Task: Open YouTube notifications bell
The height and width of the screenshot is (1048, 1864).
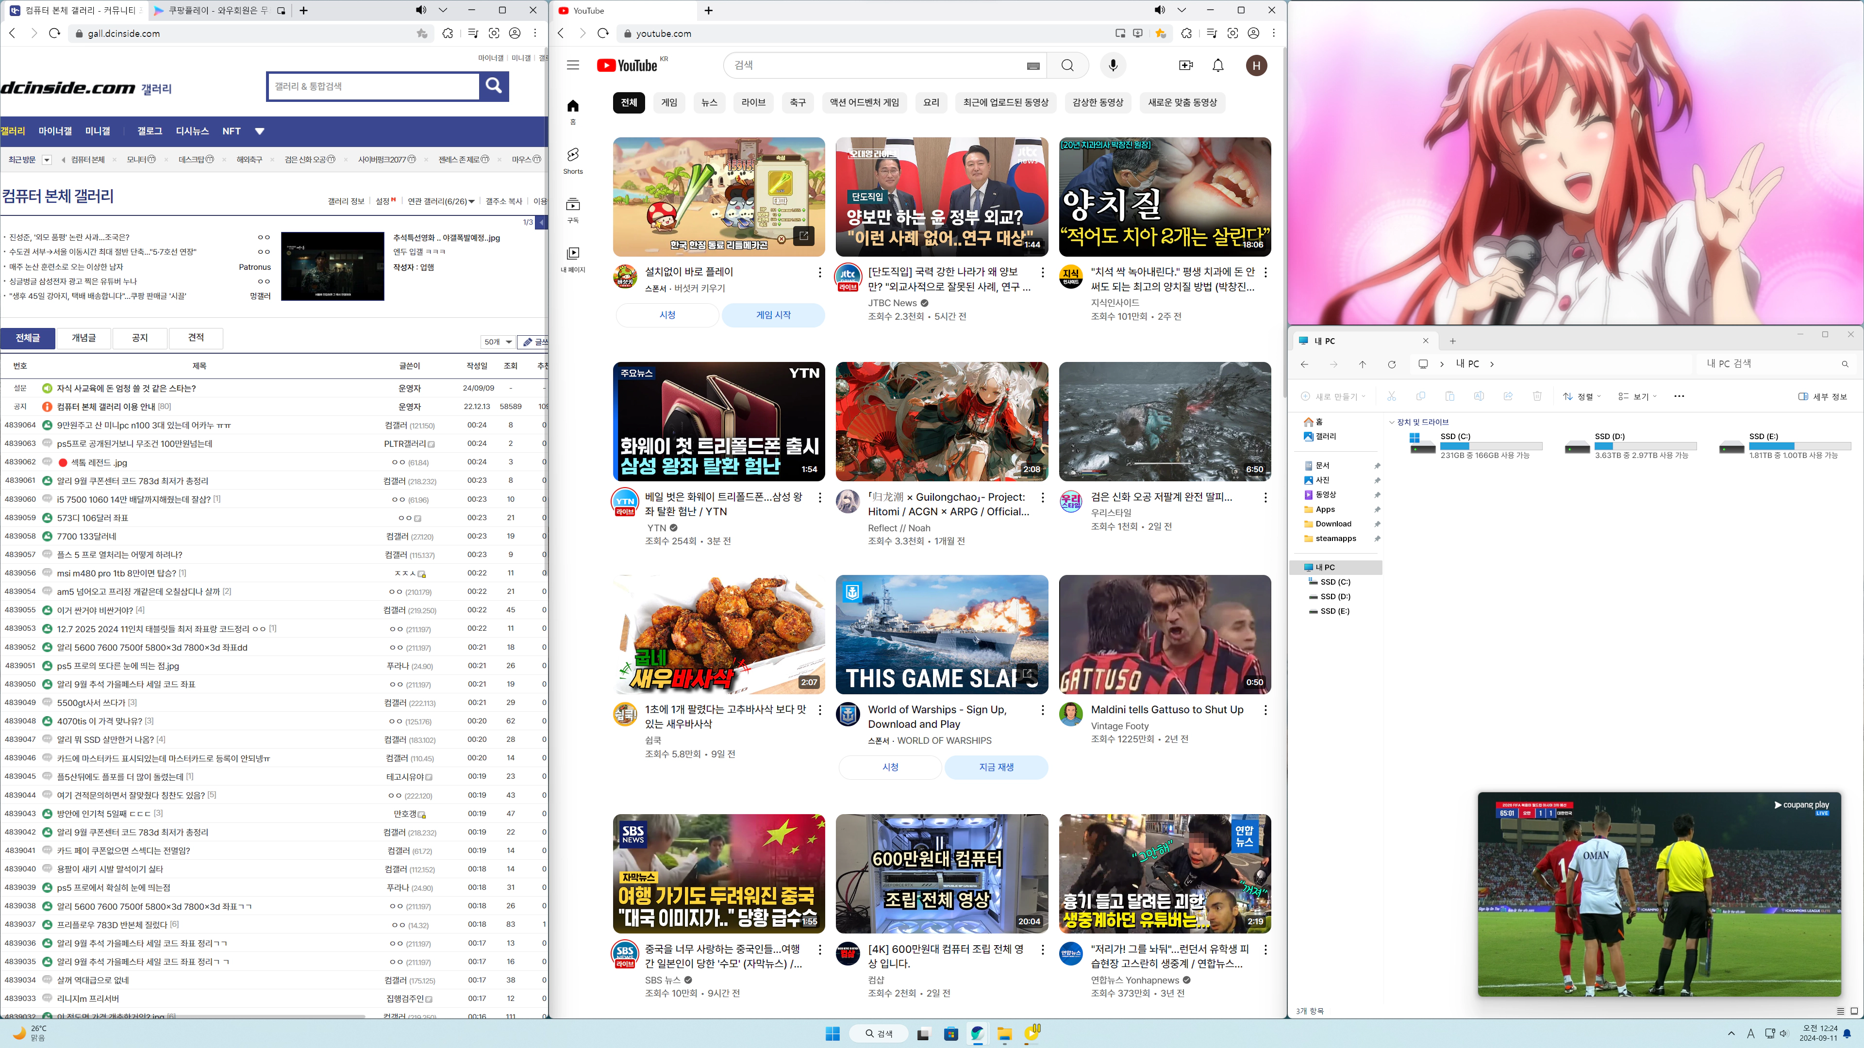Action: pos(1218,65)
